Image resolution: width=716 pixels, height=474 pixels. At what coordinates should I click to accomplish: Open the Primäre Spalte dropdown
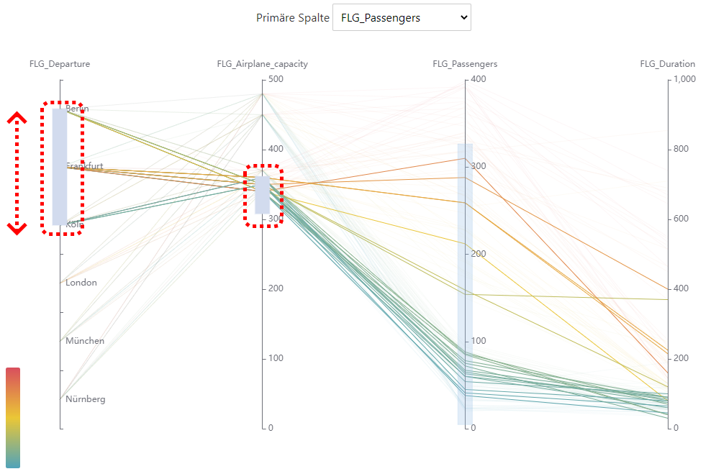click(x=402, y=18)
